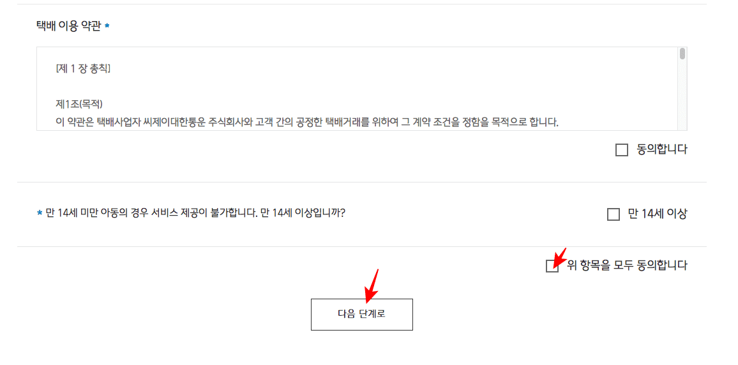Check the 동의합니다 checkbox under the terms
This screenshot has height=365, width=738.
622,151
